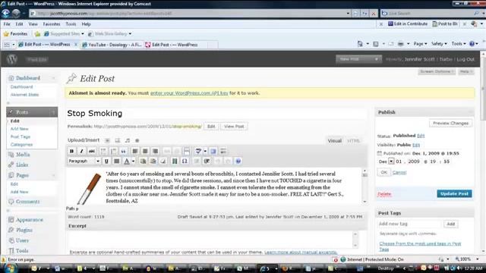Apply ABC strikethrough formatting
The height and width of the screenshot is (273, 486).
(x=92, y=151)
